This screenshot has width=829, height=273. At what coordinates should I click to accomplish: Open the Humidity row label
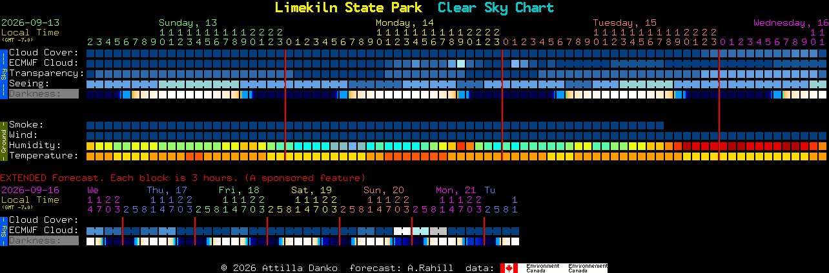(35, 146)
